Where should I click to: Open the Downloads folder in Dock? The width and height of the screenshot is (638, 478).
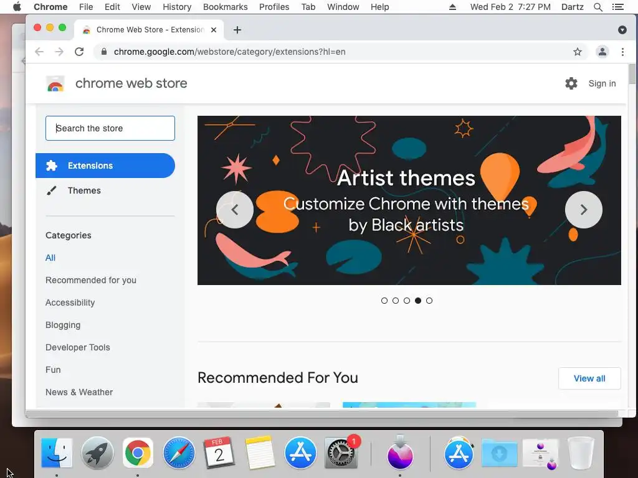click(x=500, y=453)
